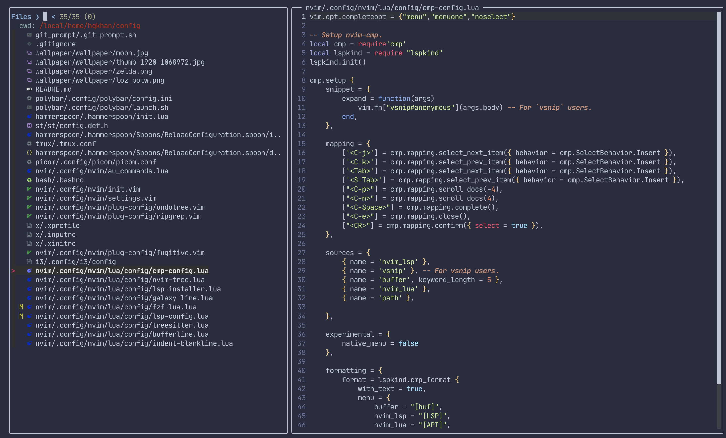Select nvim-tree.lua in file list

(x=120, y=280)
